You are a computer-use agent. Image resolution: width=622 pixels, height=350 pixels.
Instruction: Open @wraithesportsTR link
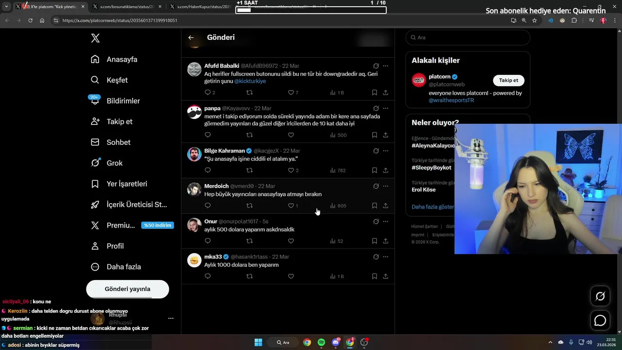click(x=451, y=100)
